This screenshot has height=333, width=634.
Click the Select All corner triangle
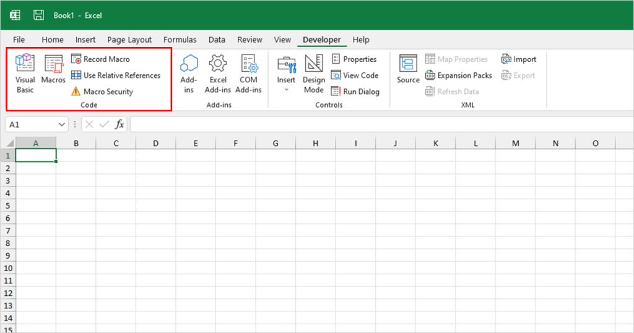click(10, 144)
